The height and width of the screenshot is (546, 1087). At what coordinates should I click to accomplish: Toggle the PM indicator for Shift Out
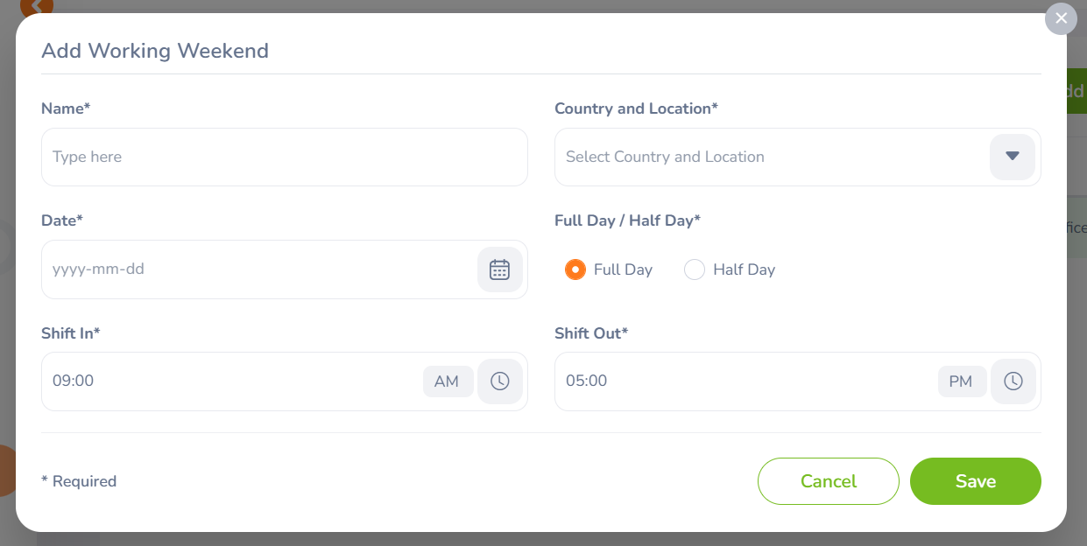961,381
